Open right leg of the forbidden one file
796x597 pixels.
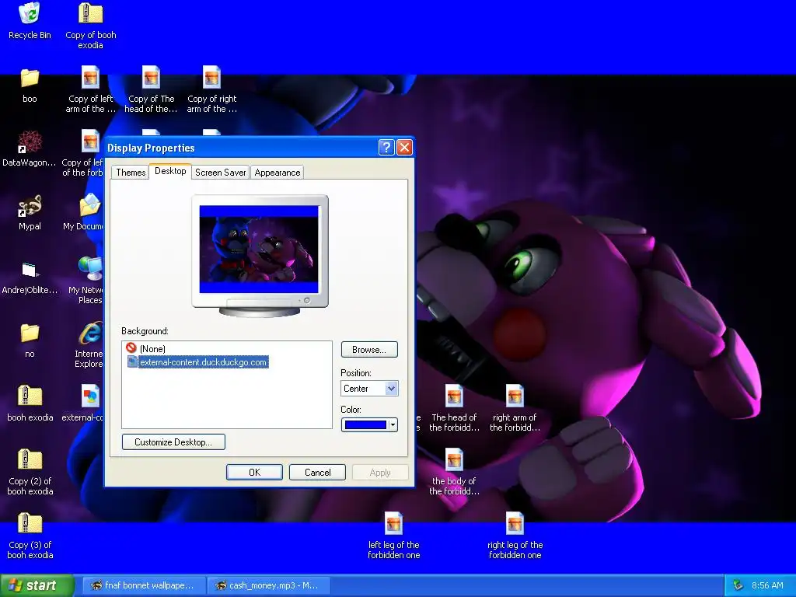click(x=515, y=523)
